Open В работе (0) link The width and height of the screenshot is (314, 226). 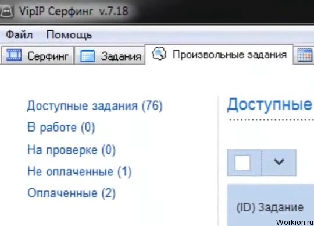(x=61, y=128)
